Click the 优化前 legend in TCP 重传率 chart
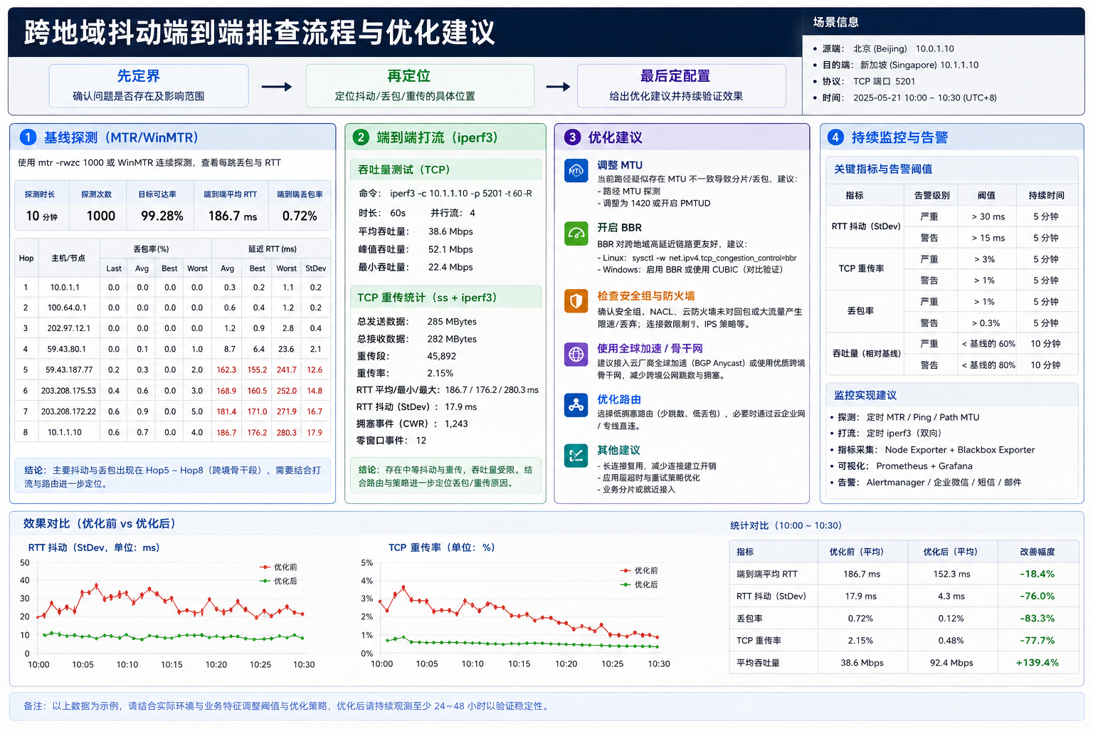Viewport: 1093px width, 729px height. click(639, 571)
